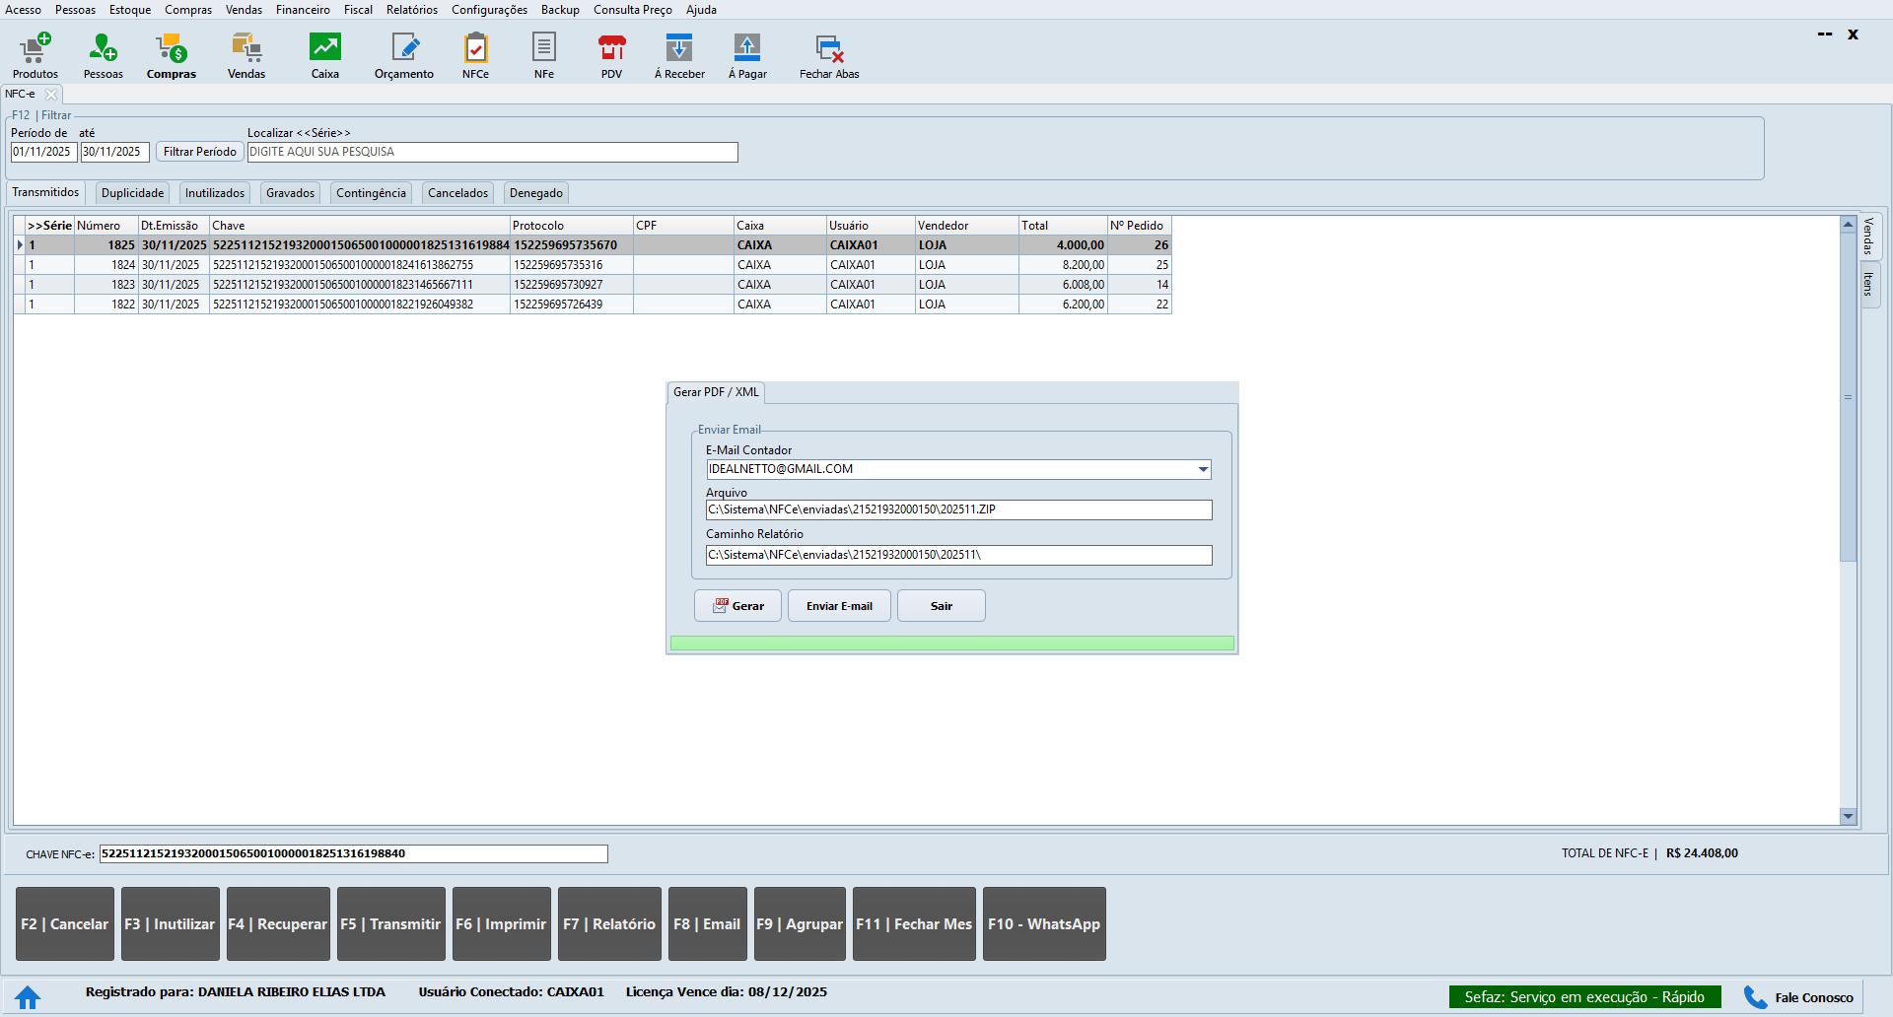
Task: Open Compras from the toolbar
Action: pyautogui.click(x=172, y=55)
